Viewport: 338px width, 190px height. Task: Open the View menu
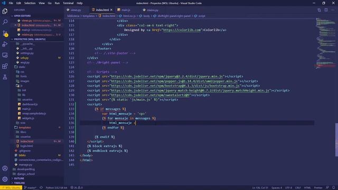pyautogui.click(x=42, y=3)
